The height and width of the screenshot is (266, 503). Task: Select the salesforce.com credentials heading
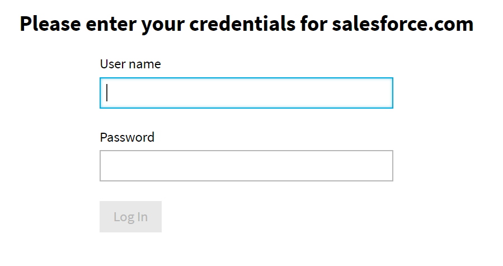tap(246, 24)
